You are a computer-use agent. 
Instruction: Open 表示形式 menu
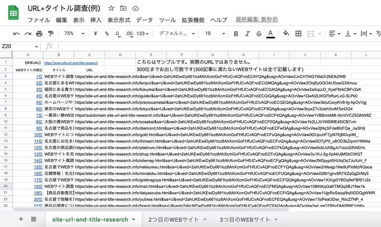[119, 20]
